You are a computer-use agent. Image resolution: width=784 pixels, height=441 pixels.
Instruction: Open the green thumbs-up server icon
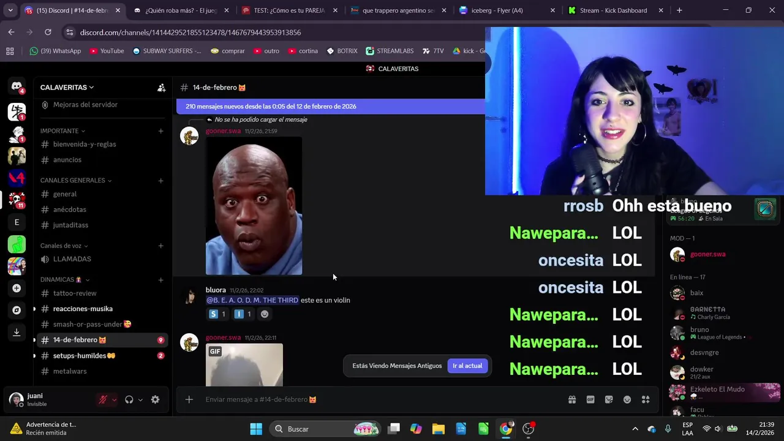(17, 244)
